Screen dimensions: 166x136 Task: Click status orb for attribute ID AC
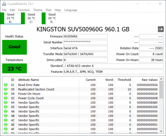click(x=6, y=120)
